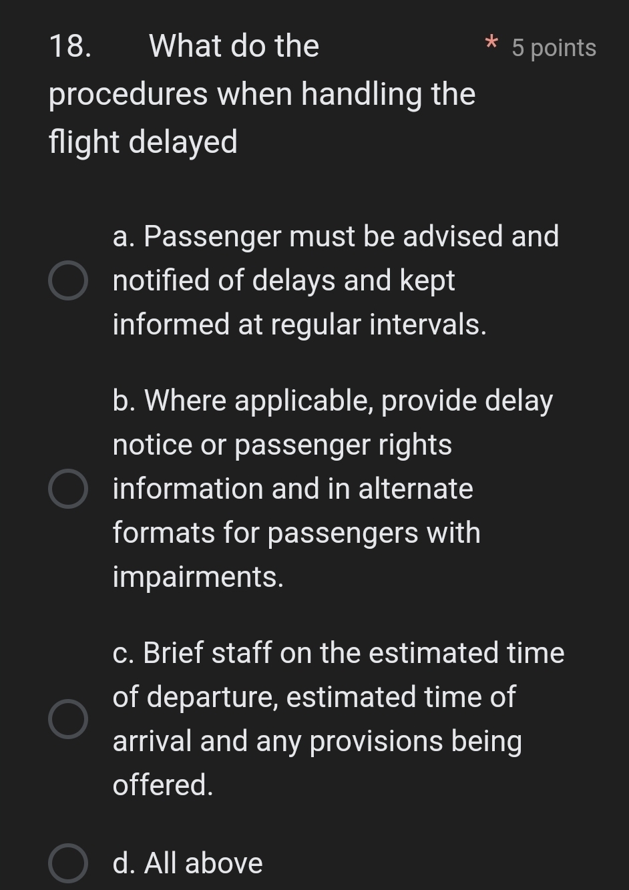Click the question number "18."
Image resolution: width=629 pixels, height=890 pixels.
(x=70, y=46)
